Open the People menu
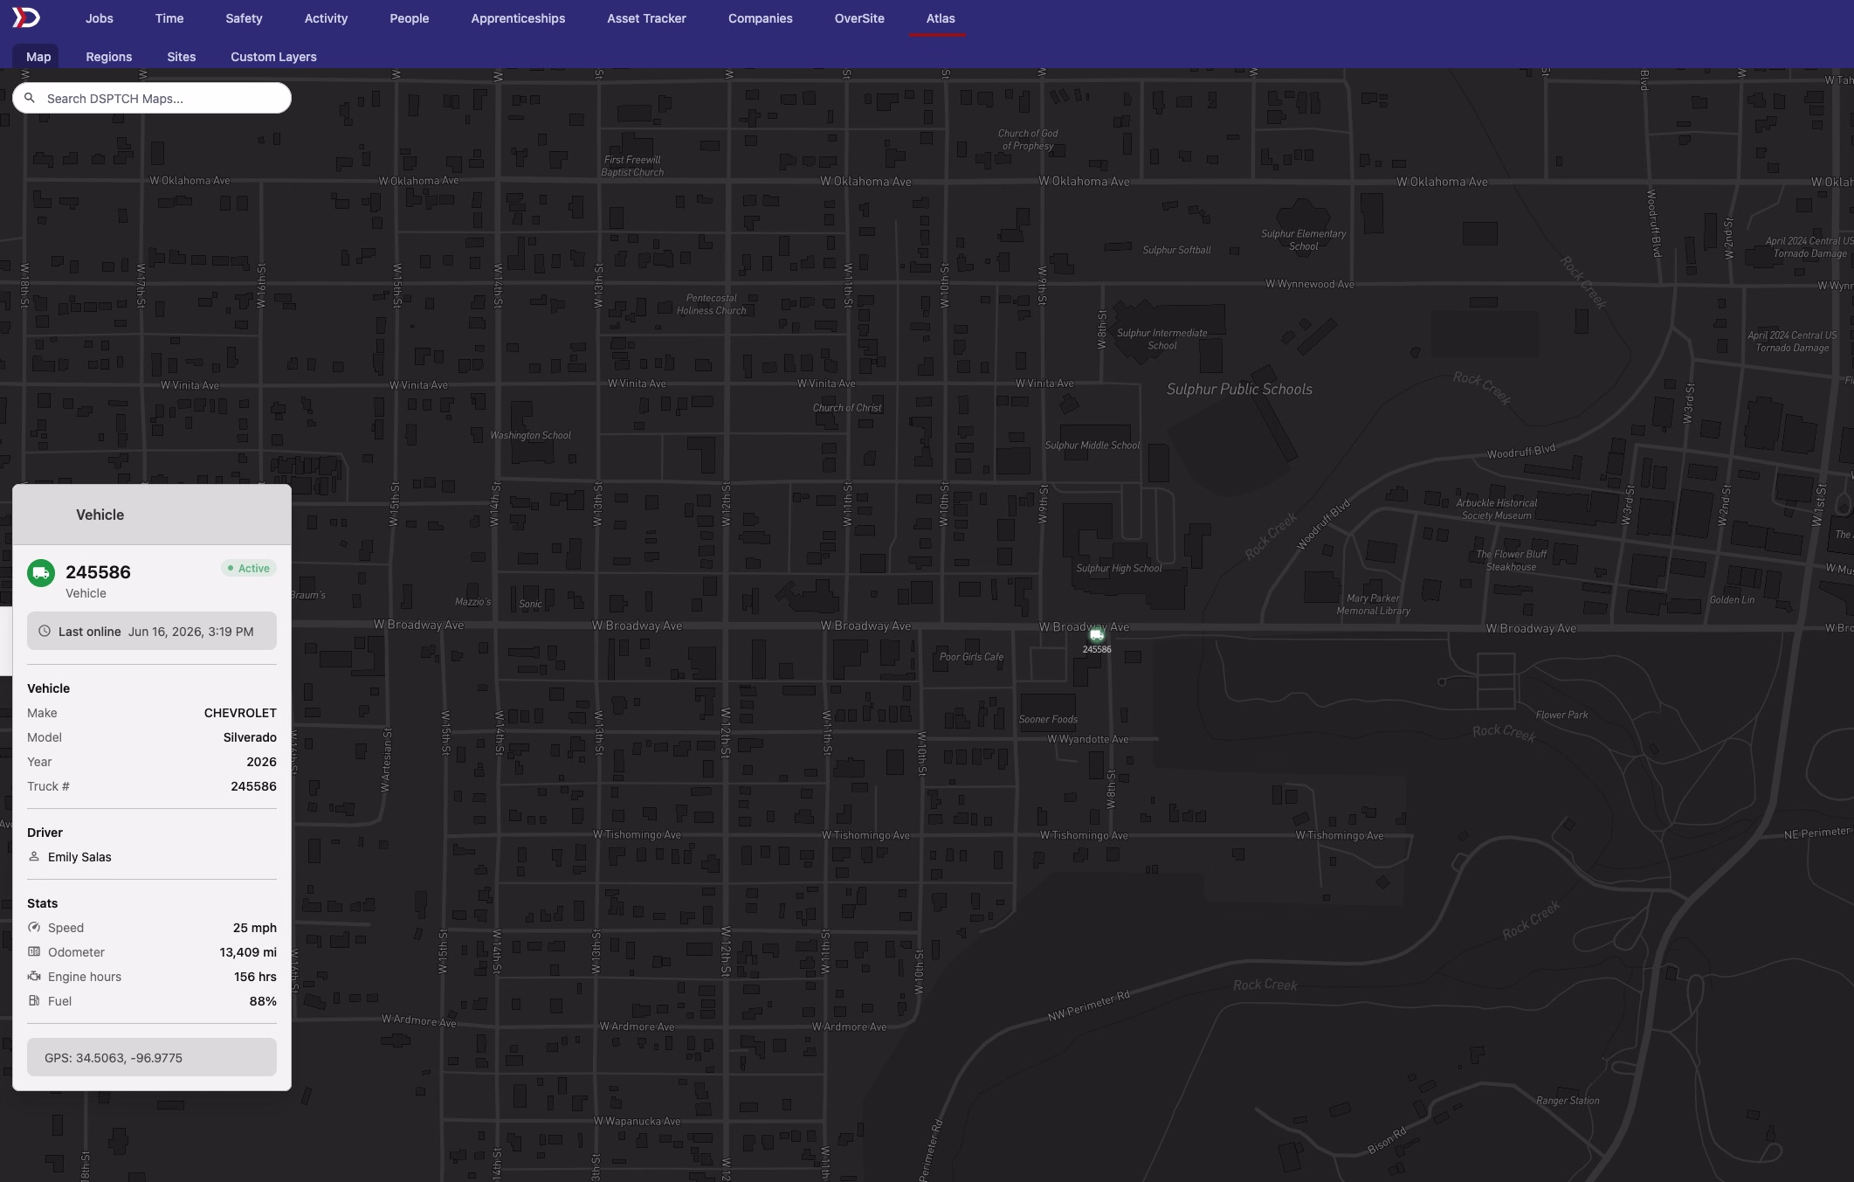Screen dimensions: 1854x1182 [x=410, y=18]
